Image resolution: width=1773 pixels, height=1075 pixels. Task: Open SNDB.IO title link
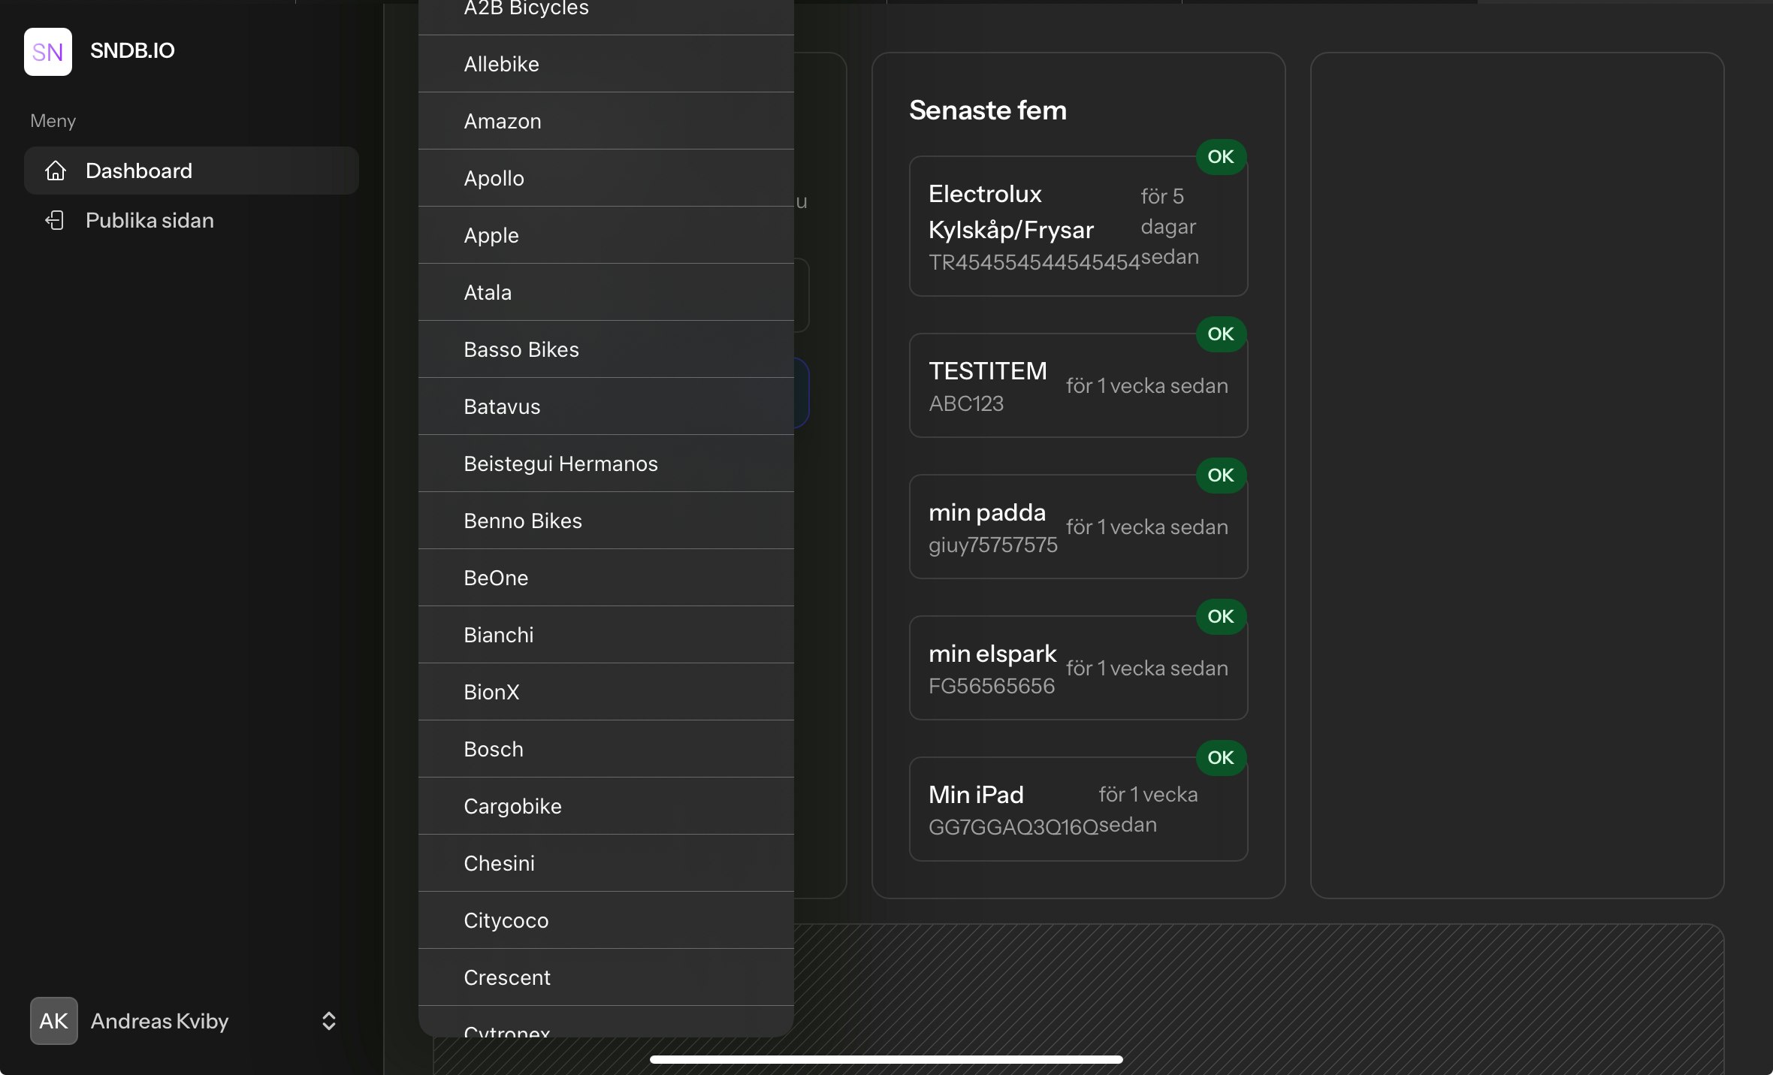132,50
